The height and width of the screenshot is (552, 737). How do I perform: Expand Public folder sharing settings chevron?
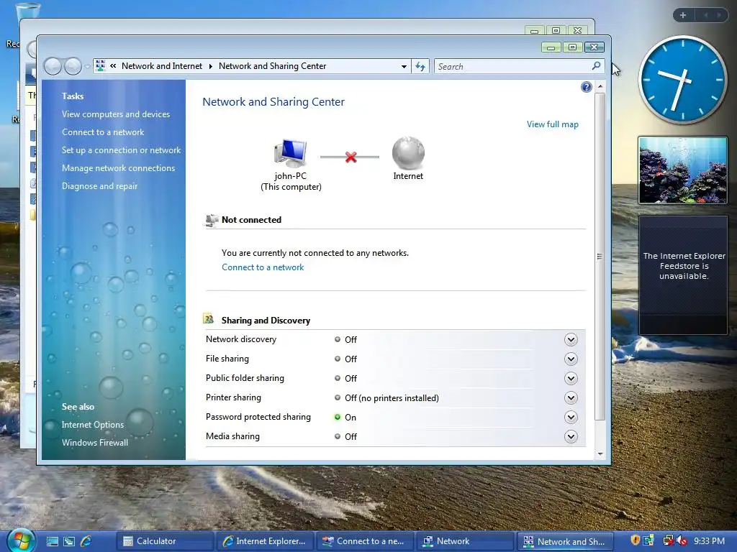pyautogui.click(x=571, y=378)
